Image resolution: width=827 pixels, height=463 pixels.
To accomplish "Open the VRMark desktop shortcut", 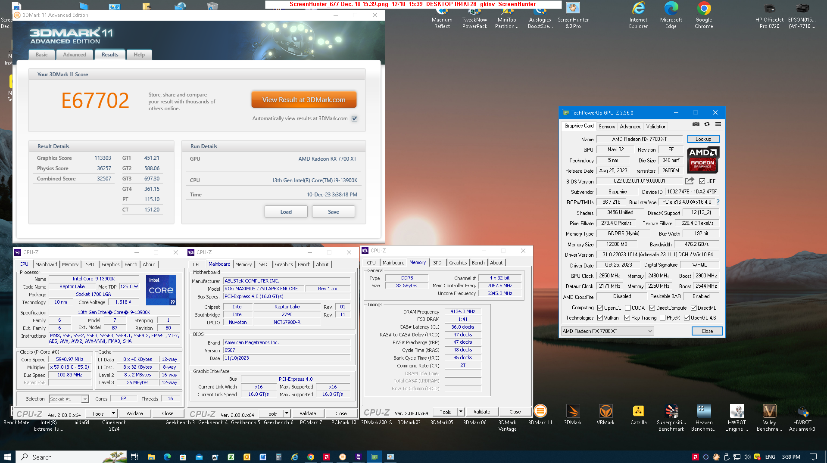I will (605, 415).
